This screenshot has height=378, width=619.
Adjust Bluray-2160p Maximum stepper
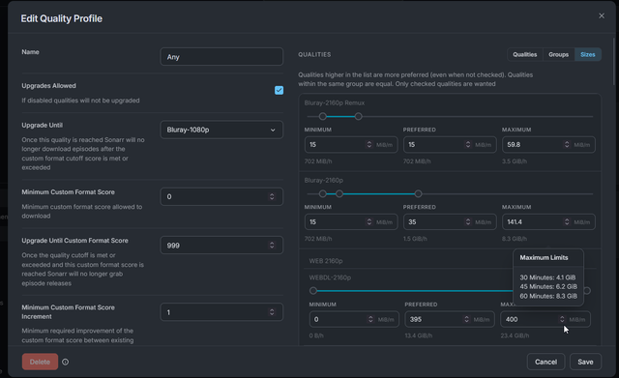pos(567,222)
